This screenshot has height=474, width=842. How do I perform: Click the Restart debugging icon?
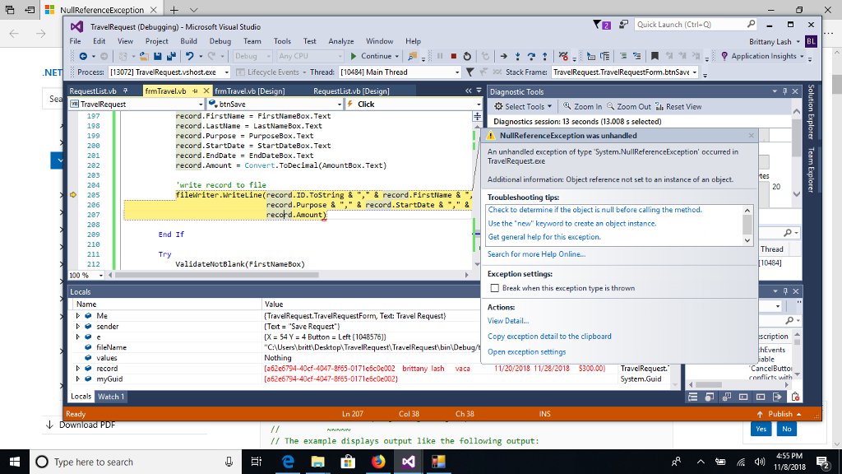[466, 58]
